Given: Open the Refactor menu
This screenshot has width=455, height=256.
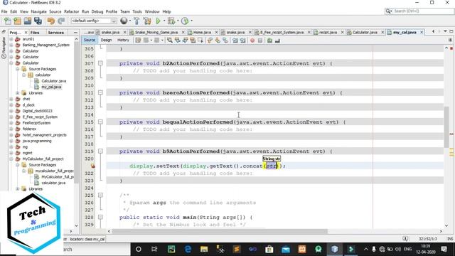Looking at the screenshot, I should pos(71,11).
